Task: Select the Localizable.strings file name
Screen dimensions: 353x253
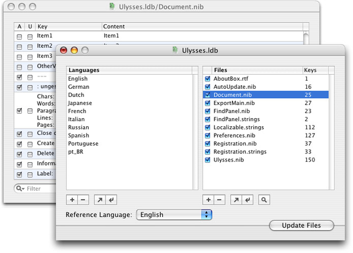Action: point(239,127)
